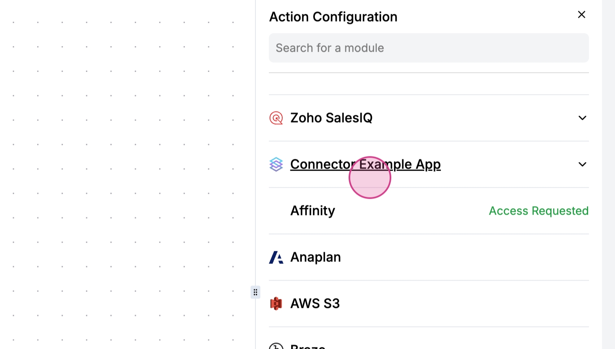Select the Braze module name
Screen dimensions: 615x349
[308, 347]
